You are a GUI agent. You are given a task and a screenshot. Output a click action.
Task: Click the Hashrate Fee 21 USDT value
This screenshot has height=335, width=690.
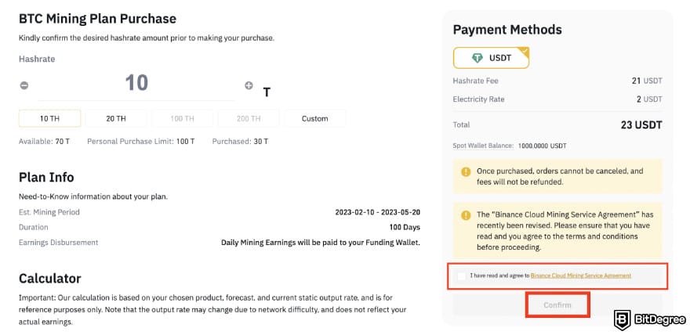click(x=646, y=81)
